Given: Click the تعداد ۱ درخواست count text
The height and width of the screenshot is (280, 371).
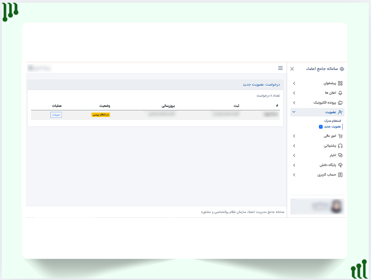Looking at the screenshot, I should pyautogui.click(x=268, y=96).
